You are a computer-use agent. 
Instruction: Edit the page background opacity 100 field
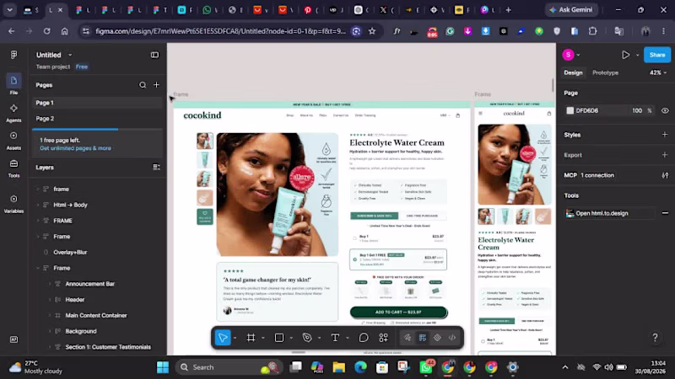coord(637,110)
